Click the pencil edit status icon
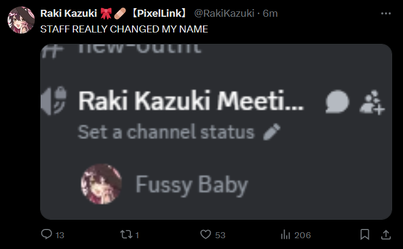Image resolution: width=403 pixels, height=249 pixels. [272, 132]
